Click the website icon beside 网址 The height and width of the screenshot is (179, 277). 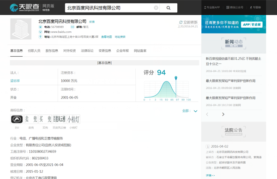(x=41, y=32)
